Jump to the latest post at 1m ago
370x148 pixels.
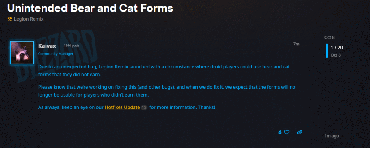point(331,136)
